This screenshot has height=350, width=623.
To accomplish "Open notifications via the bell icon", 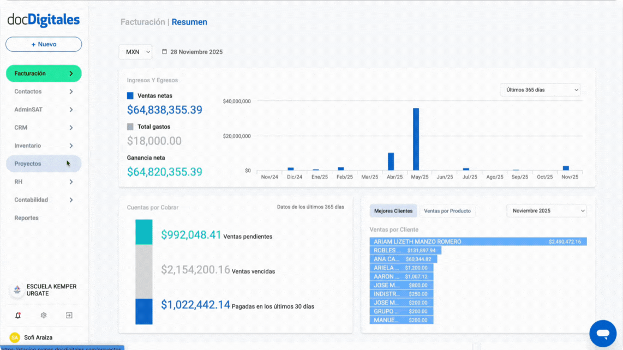I will click(x=18, y=315).
